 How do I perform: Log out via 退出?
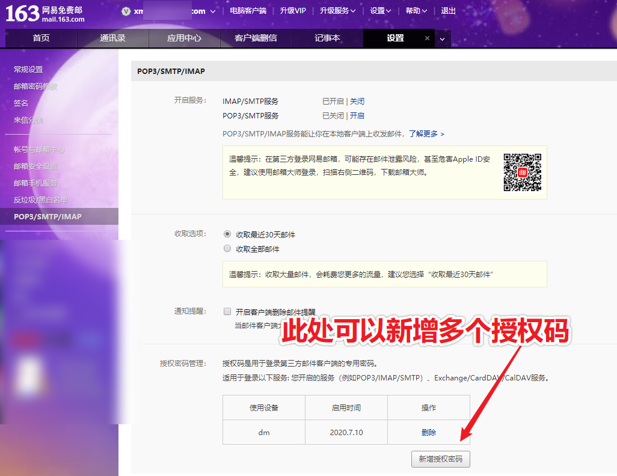pos(448,11)
